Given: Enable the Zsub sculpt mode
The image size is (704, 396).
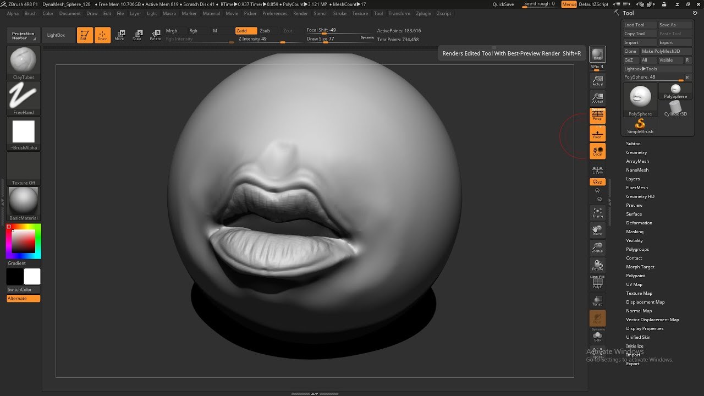Looking at the screenshot, I should pyautogui.click(x=265, y=31).
